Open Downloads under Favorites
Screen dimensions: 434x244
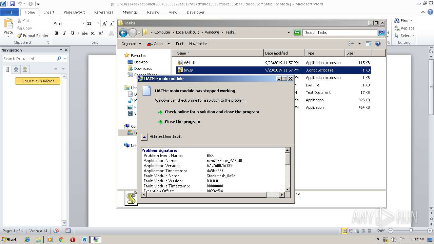tap(143, 68)
